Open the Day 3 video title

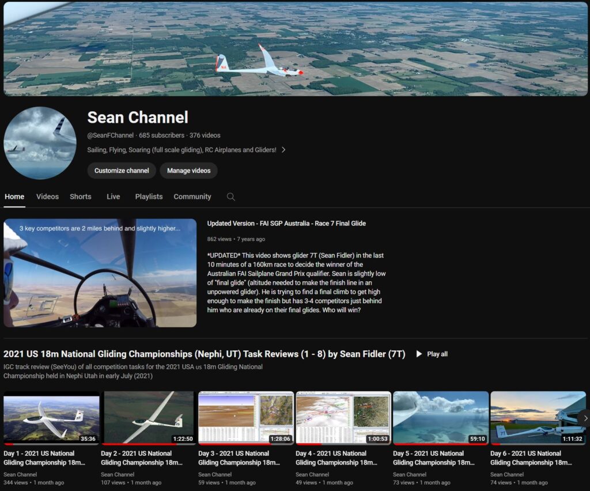click(239, 458)
